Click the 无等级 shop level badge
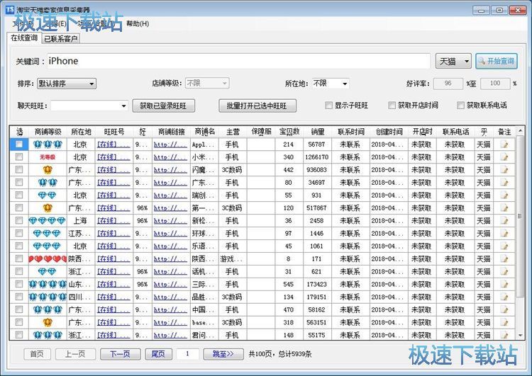Viewport: 532px width, 376px height. pos(47,157)
